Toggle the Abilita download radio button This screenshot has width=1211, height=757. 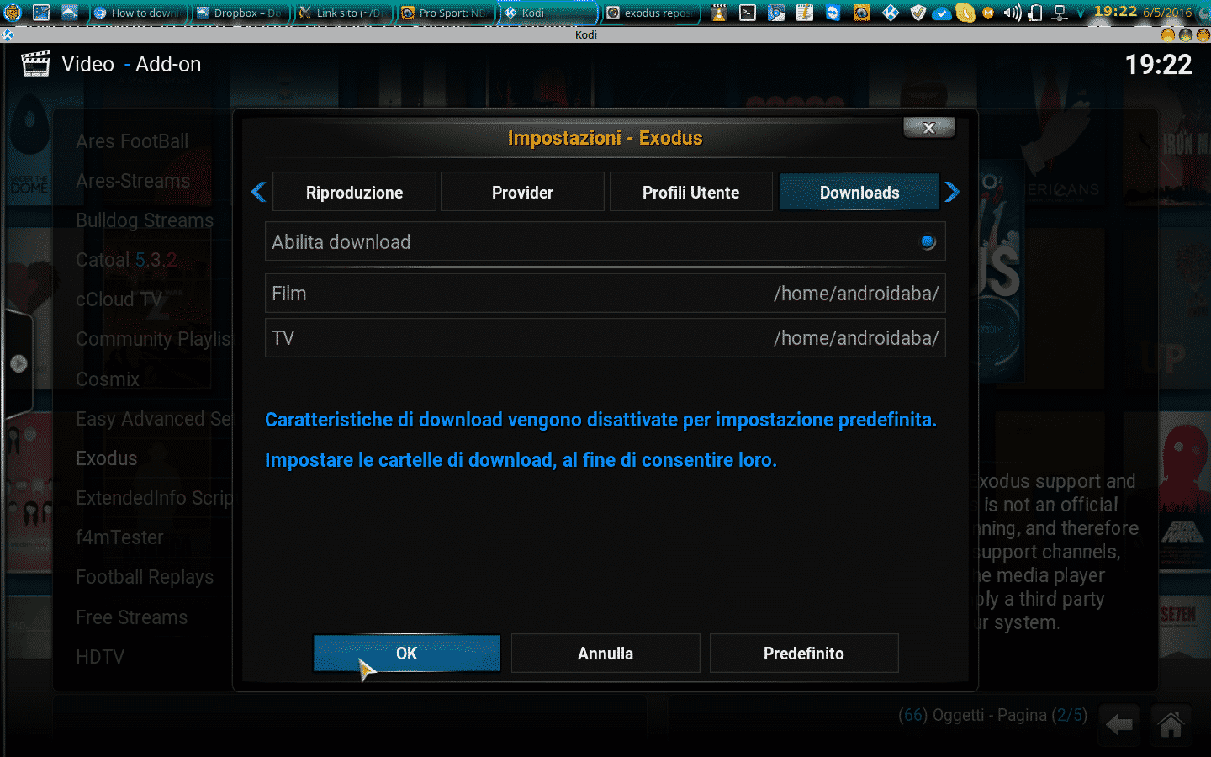pos(928,242)
